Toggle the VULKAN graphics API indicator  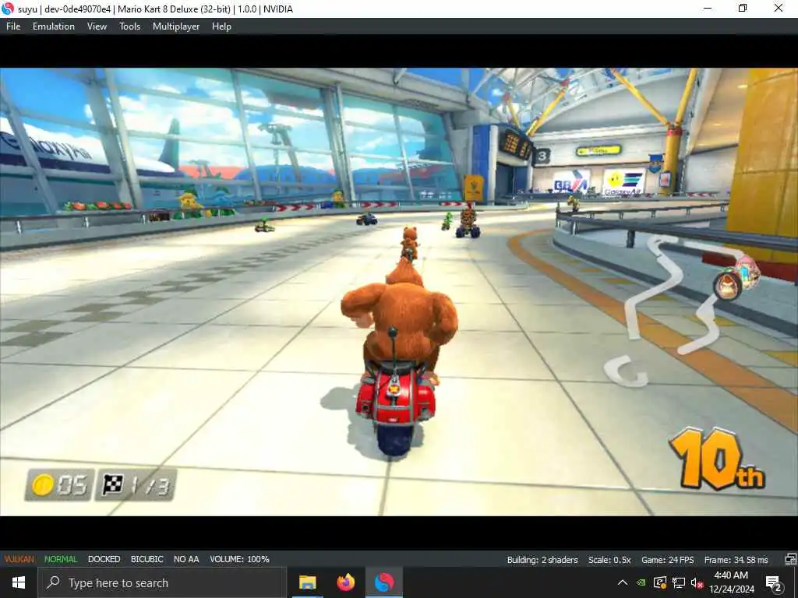tap(19, 559)
